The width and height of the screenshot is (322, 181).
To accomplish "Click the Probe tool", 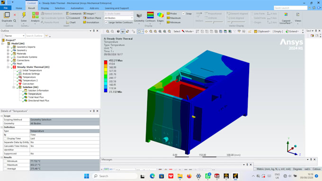I will click(x=172, y=14).
